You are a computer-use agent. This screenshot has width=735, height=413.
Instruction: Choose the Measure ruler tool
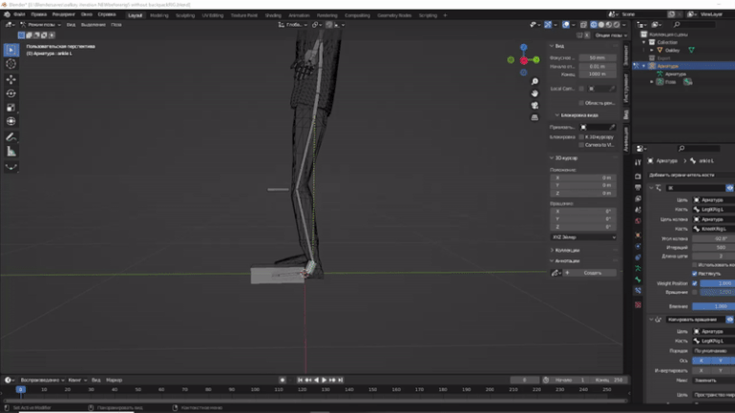point(11,152)
